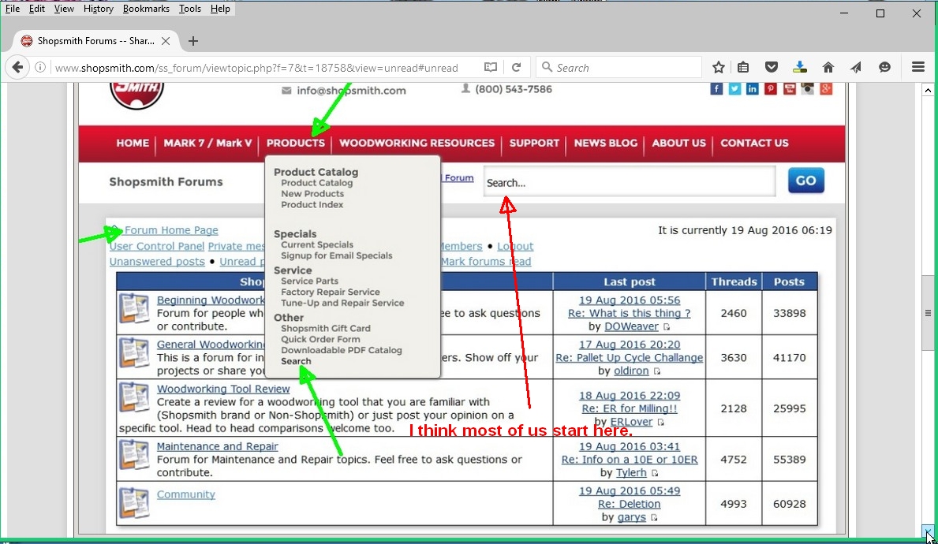The image size is (938, 544).
Task: Open the Bookmarks menu
Action: tap(146, 9)
